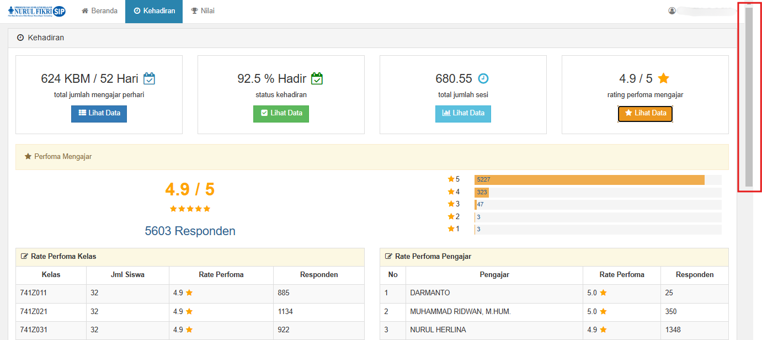
Task: Switch to the Nilai tab
Action: point(203,11)
